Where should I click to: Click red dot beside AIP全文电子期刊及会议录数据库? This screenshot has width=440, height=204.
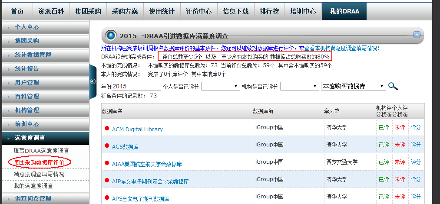point(106,180)
